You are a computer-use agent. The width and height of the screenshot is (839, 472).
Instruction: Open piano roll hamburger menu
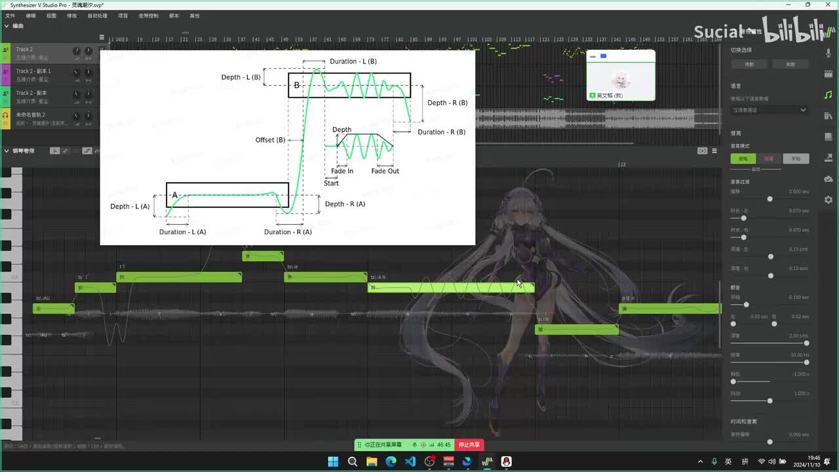point(714,151)
